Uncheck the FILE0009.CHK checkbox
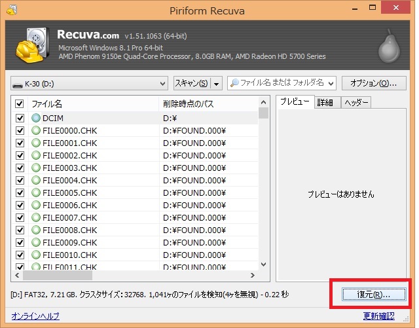 tap(20, 242)
